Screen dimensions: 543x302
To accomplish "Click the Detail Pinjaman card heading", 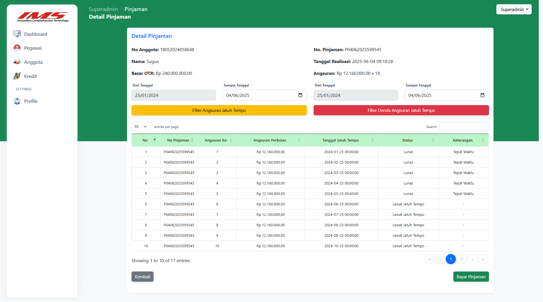I will click(152, 36).
